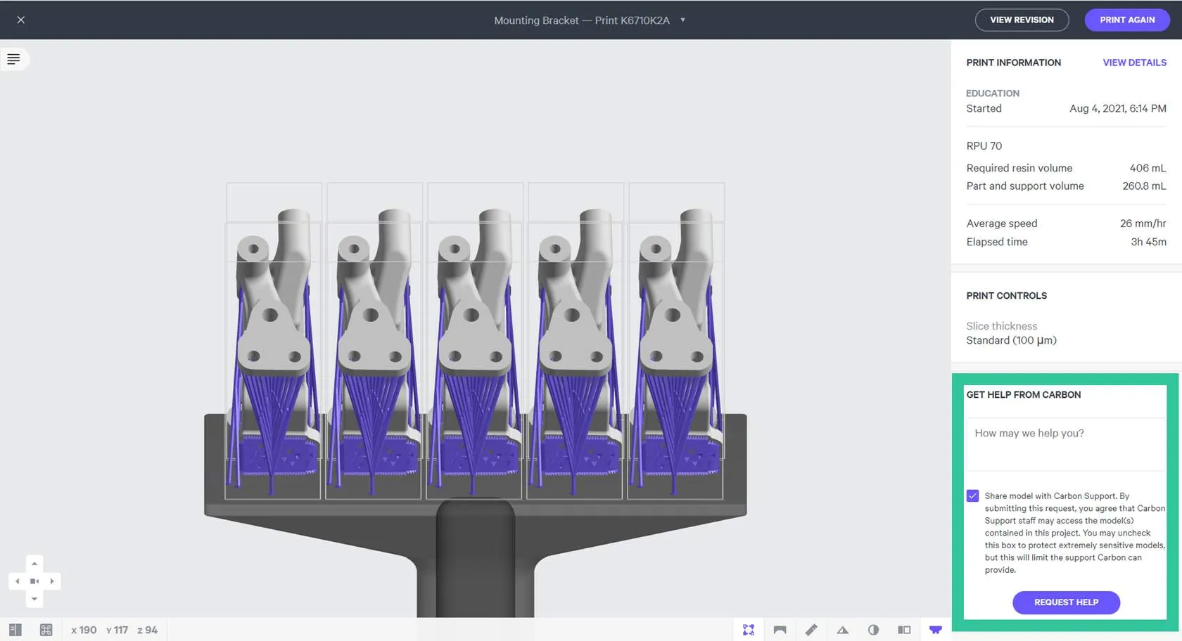
Task: Close the print view with the X icon
Action: (21, 20)
